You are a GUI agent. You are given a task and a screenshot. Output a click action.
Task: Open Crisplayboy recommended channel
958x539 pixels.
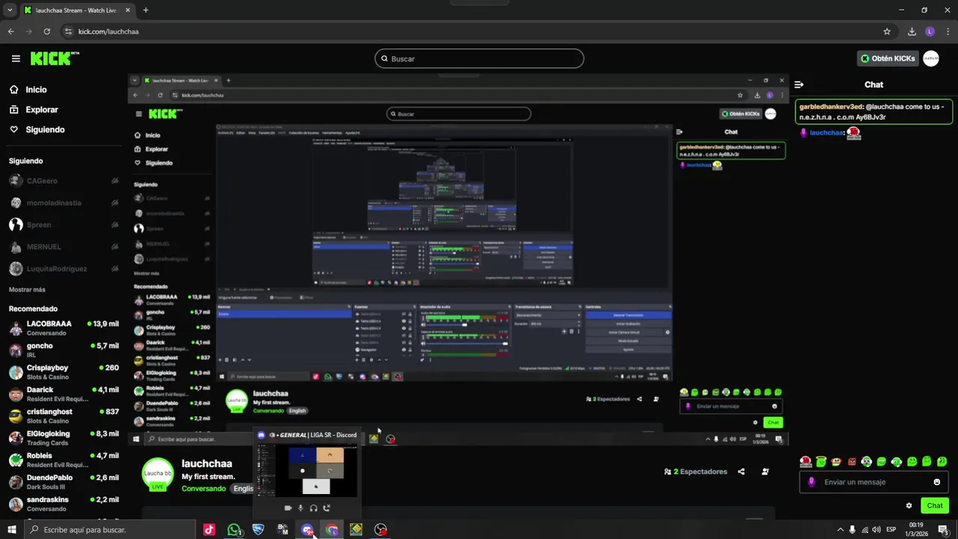pos(64,372)
